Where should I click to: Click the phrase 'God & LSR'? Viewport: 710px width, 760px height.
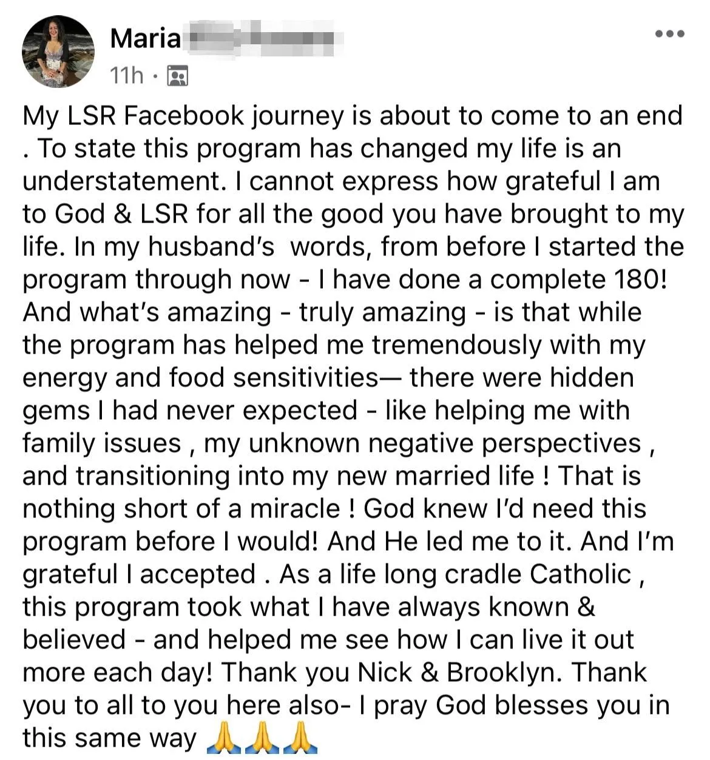[x=123, y=214]
